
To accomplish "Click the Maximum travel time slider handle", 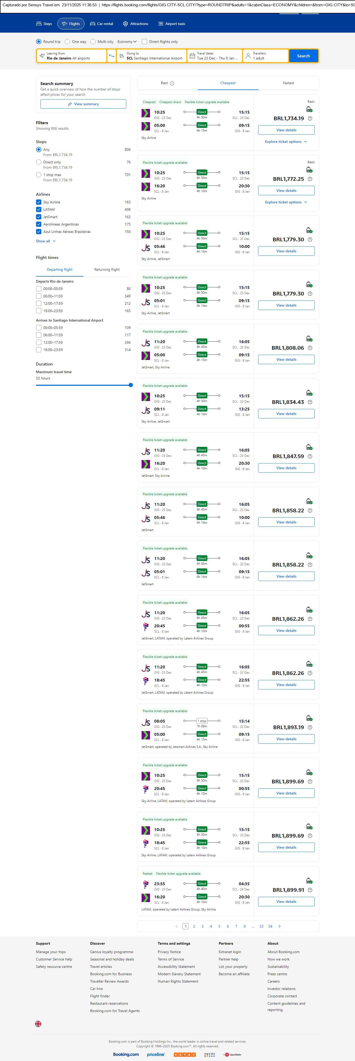I will (131, 385).
